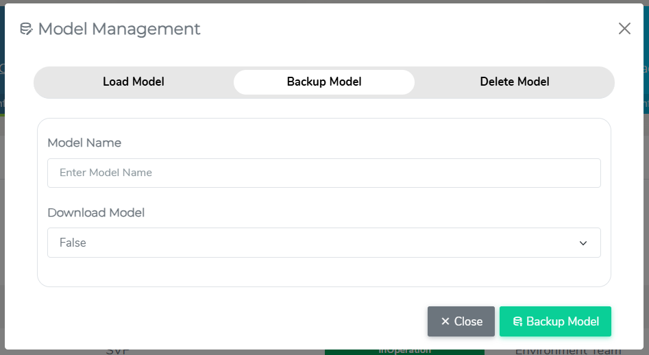
Task: Click the False value in dropdown
Action: click(73, 243)
